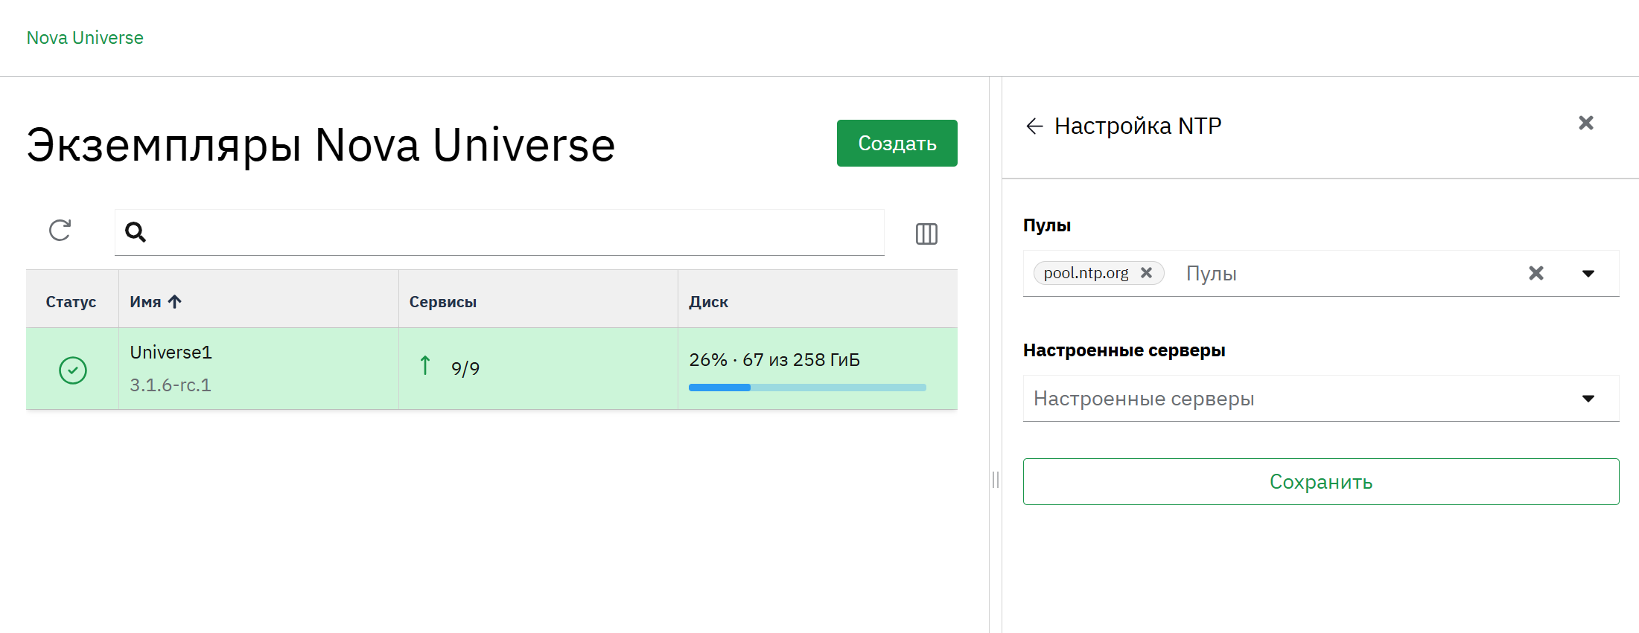Click the 9/9 services count
Viewport: 1639px width, 633px height.
(465, 368)
